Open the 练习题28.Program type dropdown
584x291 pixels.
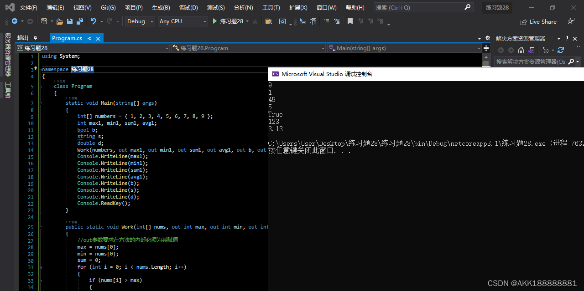249,48
